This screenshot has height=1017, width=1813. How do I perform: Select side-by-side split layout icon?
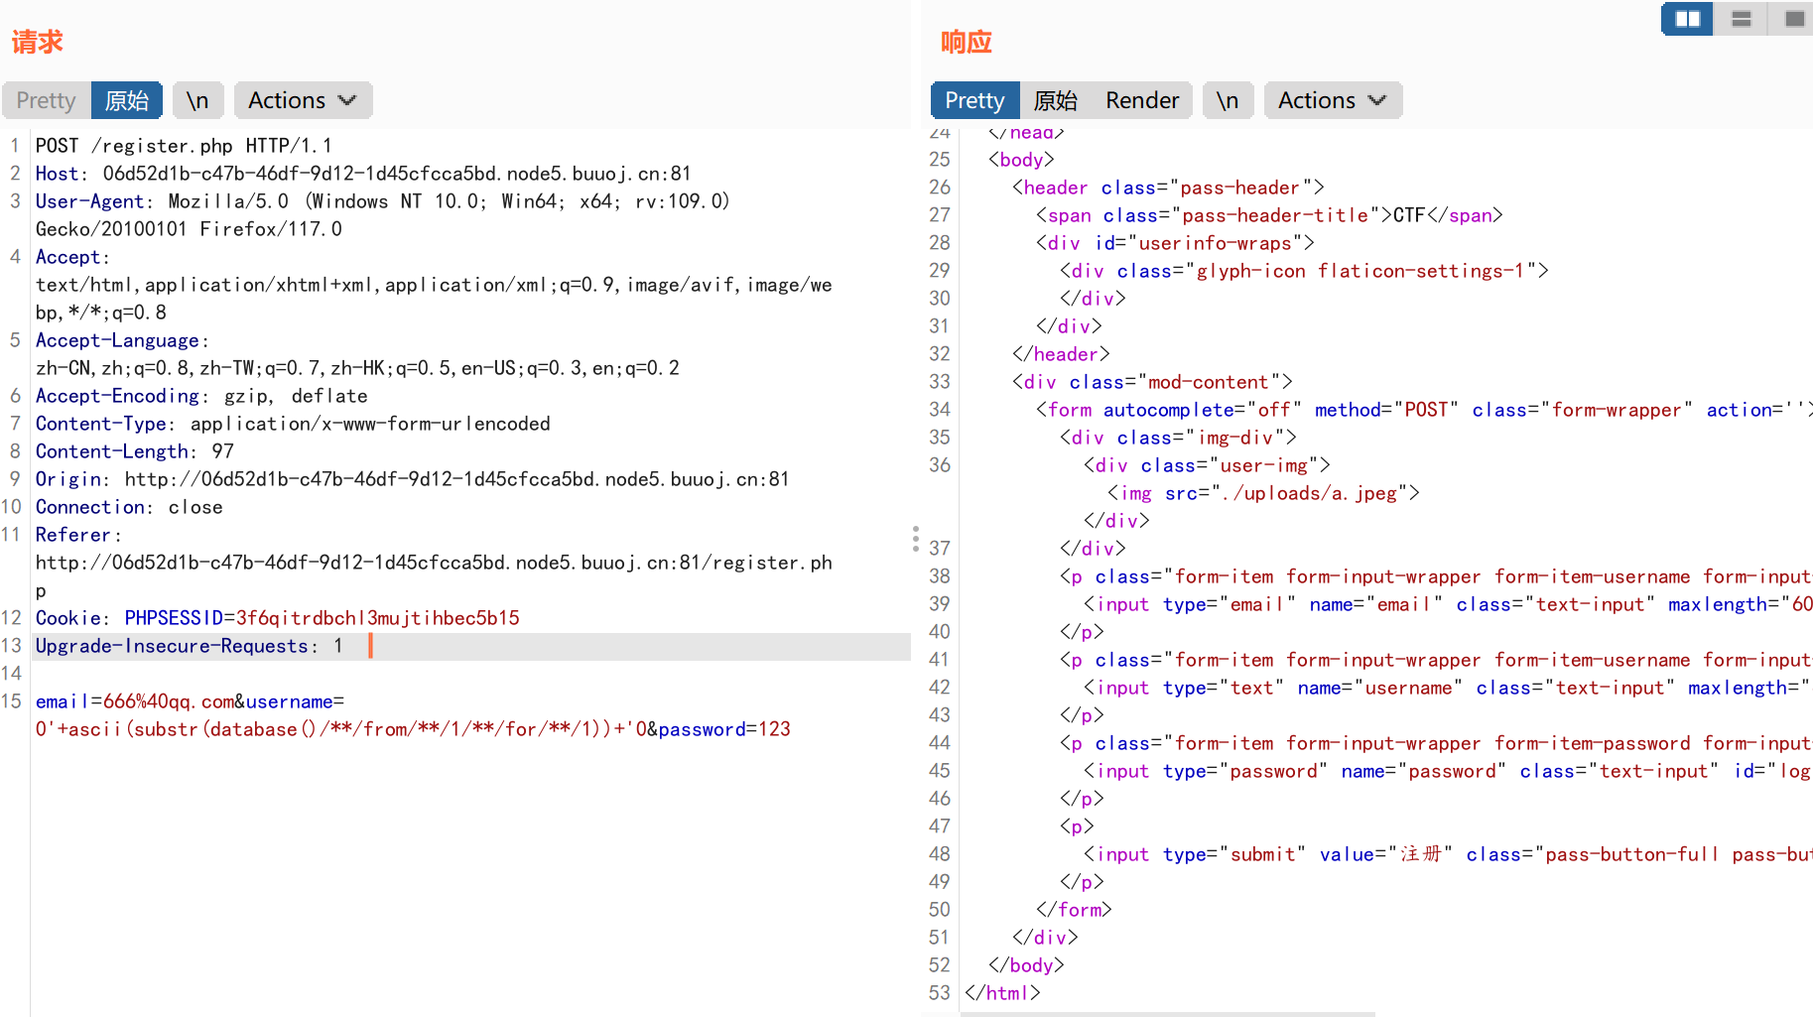pyautogui.click(x=1687, y=19)
